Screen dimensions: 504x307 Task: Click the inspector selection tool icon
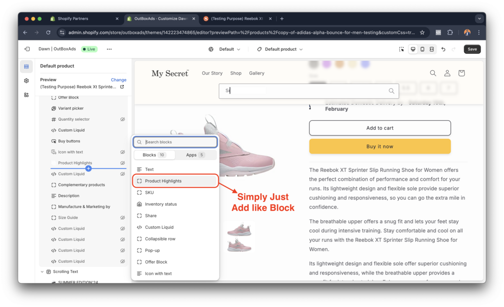(402, 49)
